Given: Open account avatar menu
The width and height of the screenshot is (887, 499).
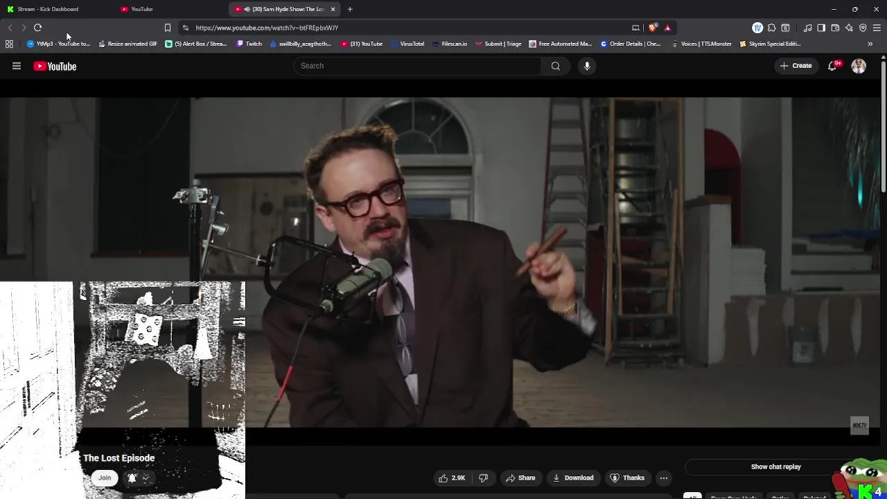Looking at the screenshot, I should click(859, 66).
